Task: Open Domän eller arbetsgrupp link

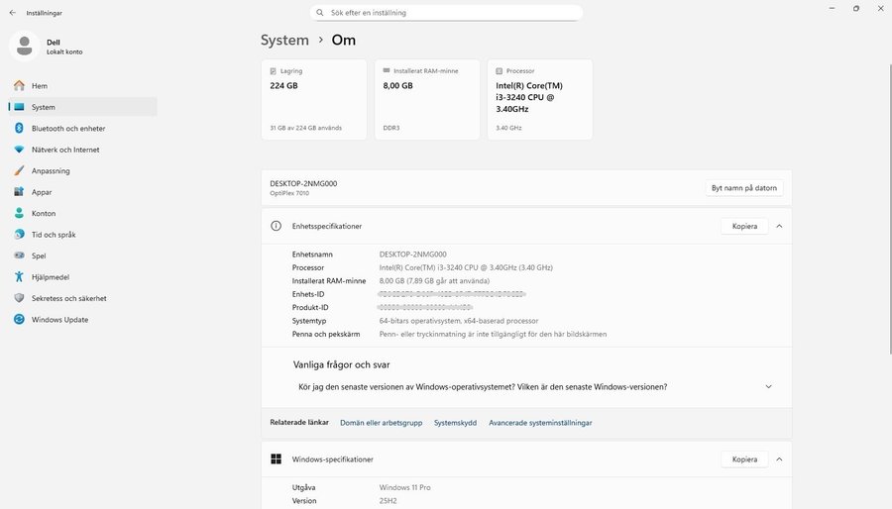Action: (x=381, y=423)
